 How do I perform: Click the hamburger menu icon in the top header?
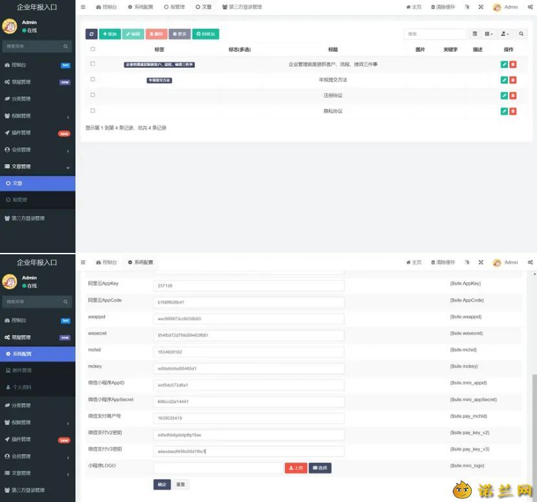click(83, 7)
